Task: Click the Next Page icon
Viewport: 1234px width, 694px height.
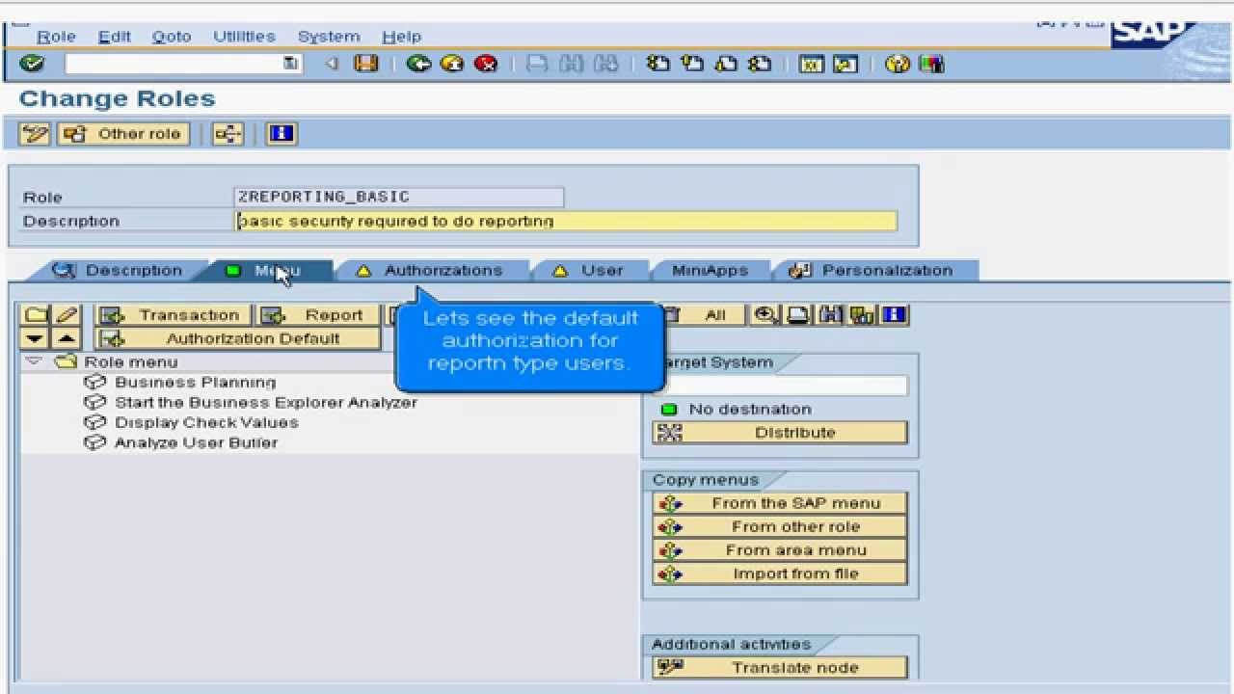Action: pyautogui.click(x=726, y=64)
